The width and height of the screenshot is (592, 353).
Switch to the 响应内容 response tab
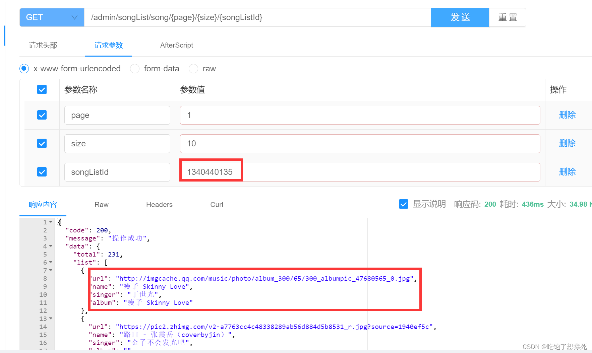click(43, 205)
